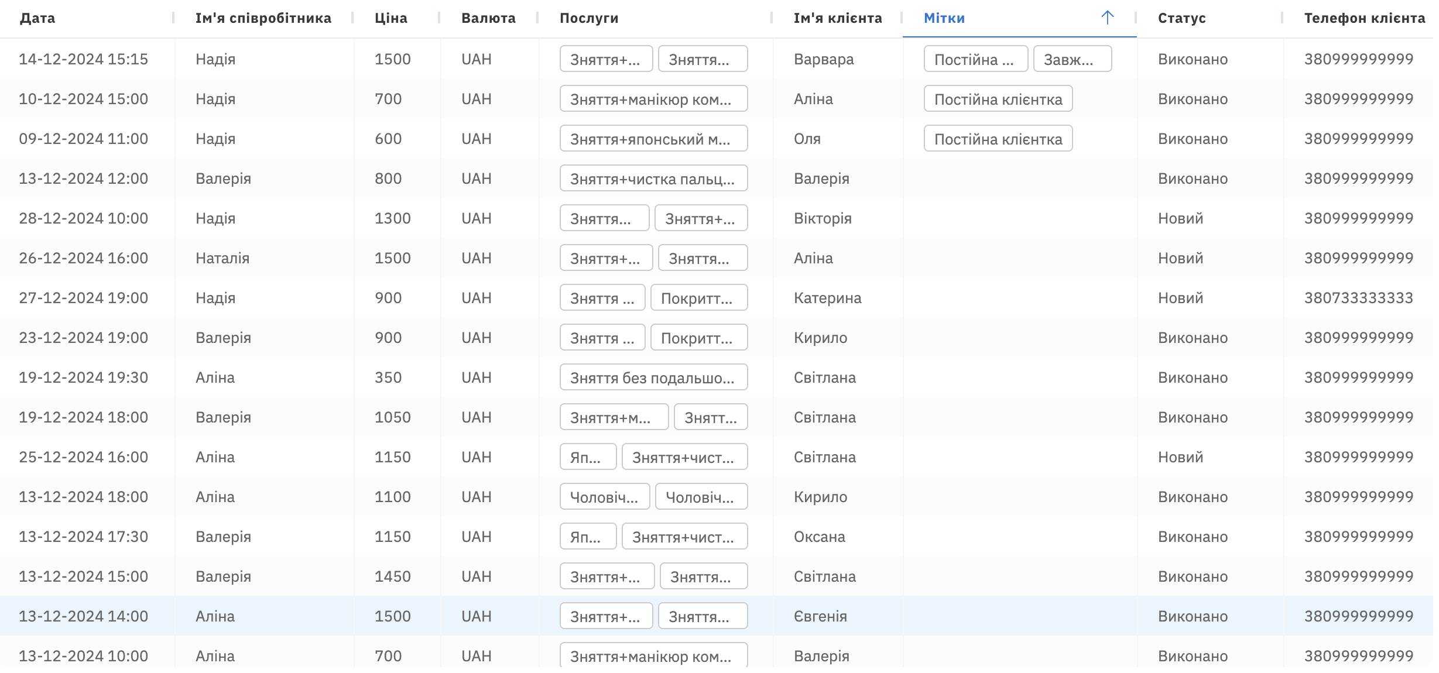This screenshot has height=673, width=1439.
Task: Click first 'Чоловіч...' chip in Кирило's 1100 row
Action: coord(604,497)
